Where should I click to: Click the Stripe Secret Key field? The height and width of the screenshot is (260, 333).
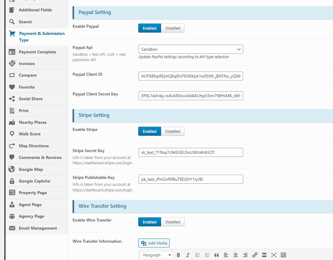191,152
